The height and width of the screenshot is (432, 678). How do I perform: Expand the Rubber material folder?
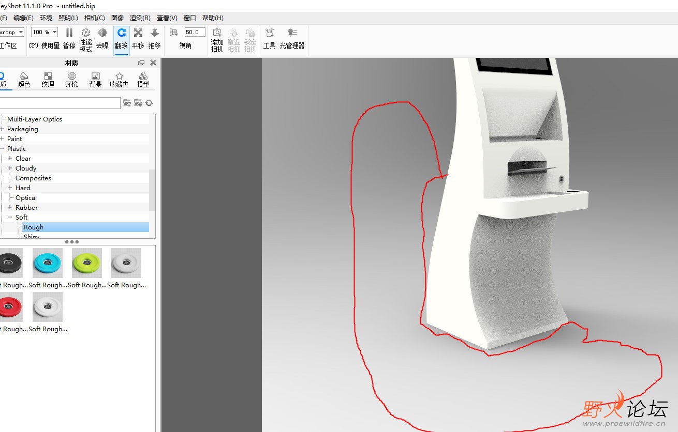pyautogui.click(x=10, y=208)
